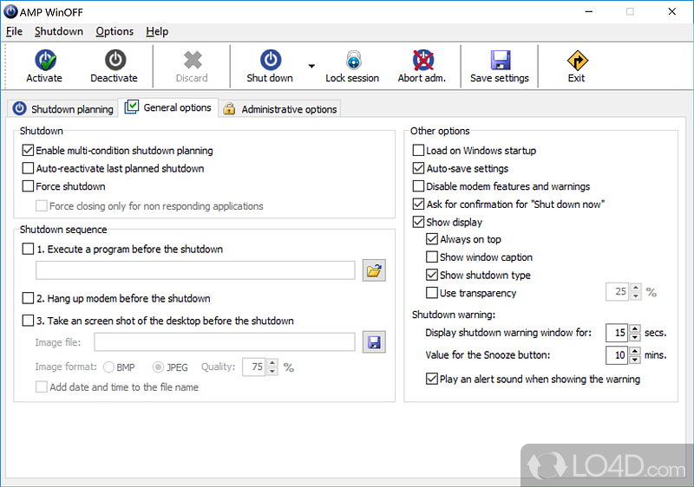The image size is (694, 487).
Task: Click the program path input field
Action: pos(195,271)
